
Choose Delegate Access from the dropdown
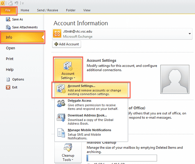(91, 105)
